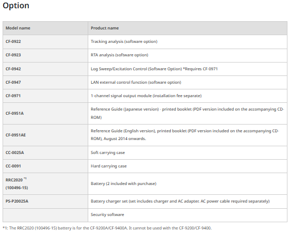
Task: Click RTA analysis software option text
Action: click(x=119, y=55)
